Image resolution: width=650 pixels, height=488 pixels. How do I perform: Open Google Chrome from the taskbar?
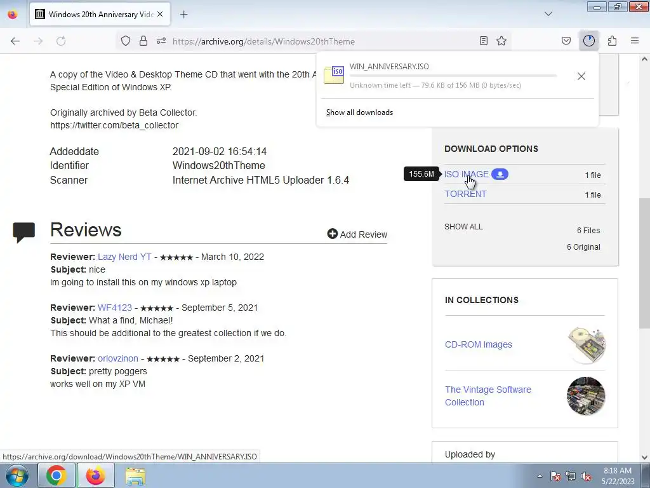coord(56,475)
